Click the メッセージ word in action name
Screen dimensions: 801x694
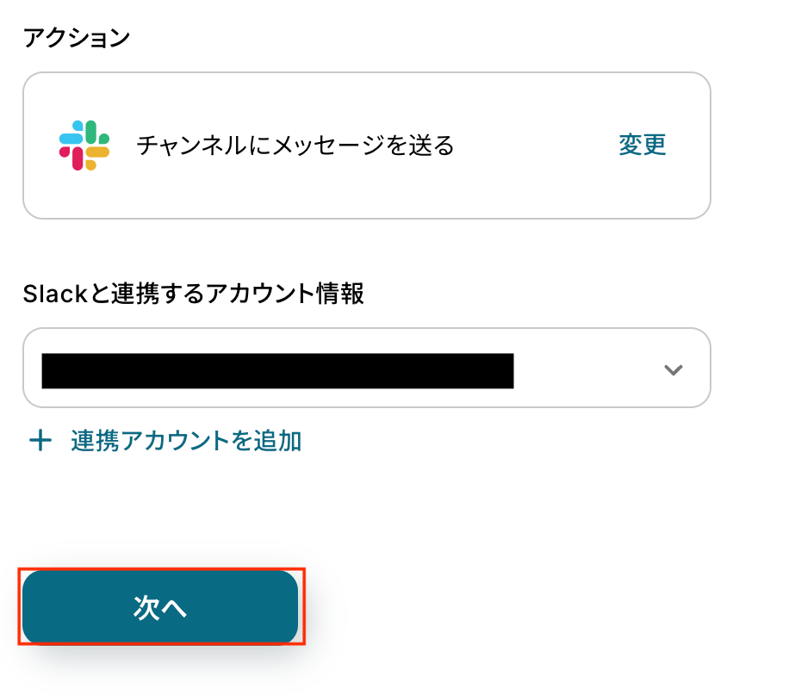click(x=325, y=145)
